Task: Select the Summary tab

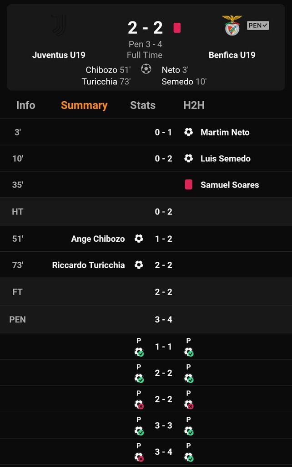Action: click(84, 105)
